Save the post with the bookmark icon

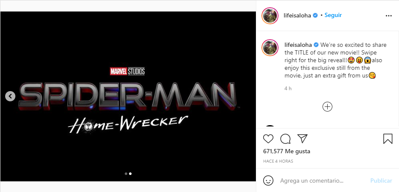pyautogui.click(x=387, y=139)
